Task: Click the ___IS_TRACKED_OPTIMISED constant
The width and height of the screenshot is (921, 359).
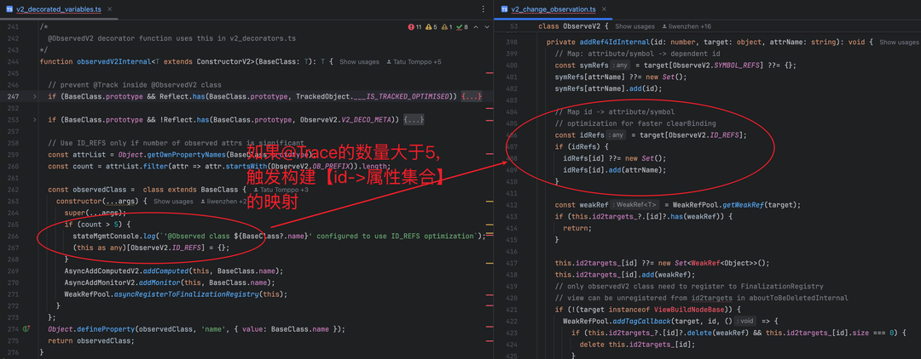Action: (x=403, y=96)
